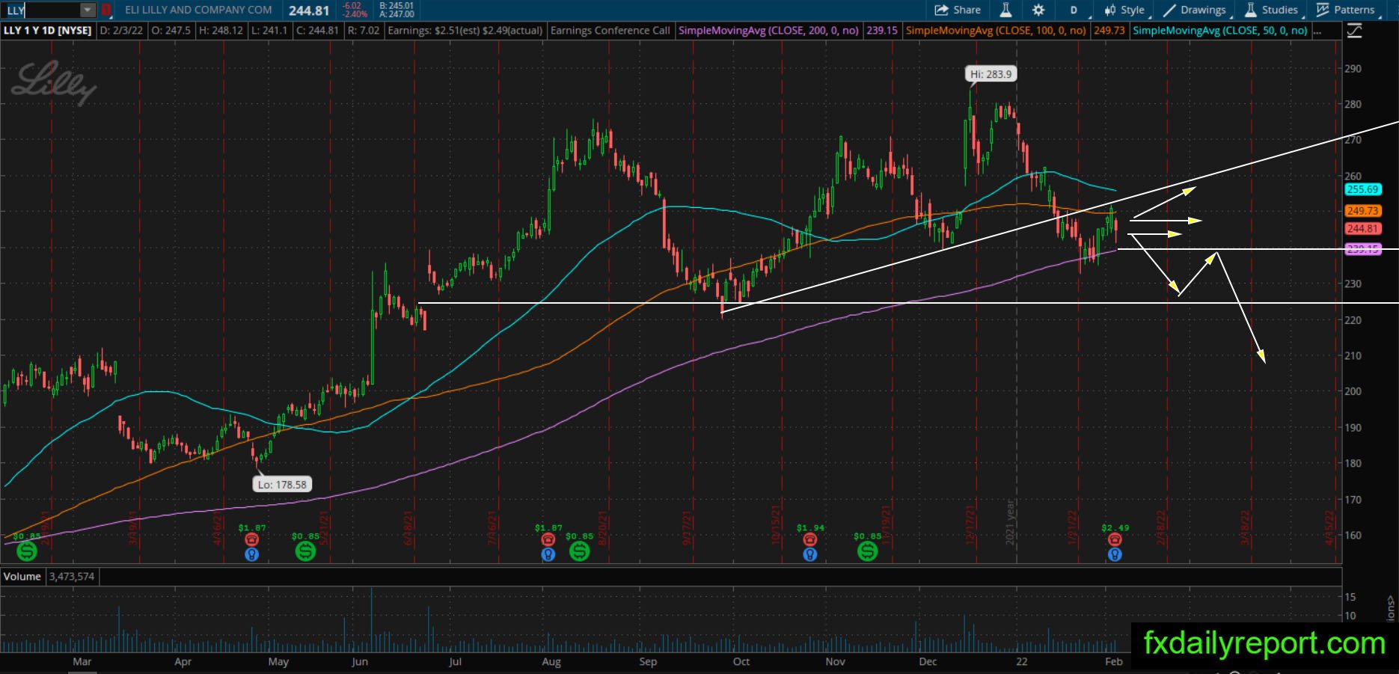This screenshot has width=1399, height=674.
Task: Click green $0.85 dividend icon in November
Action: click(867, 552)
